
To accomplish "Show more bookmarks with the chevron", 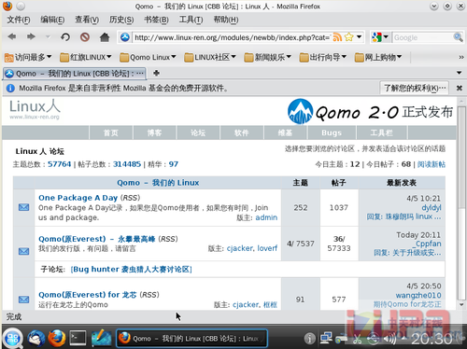I will (x=461, y=57).
